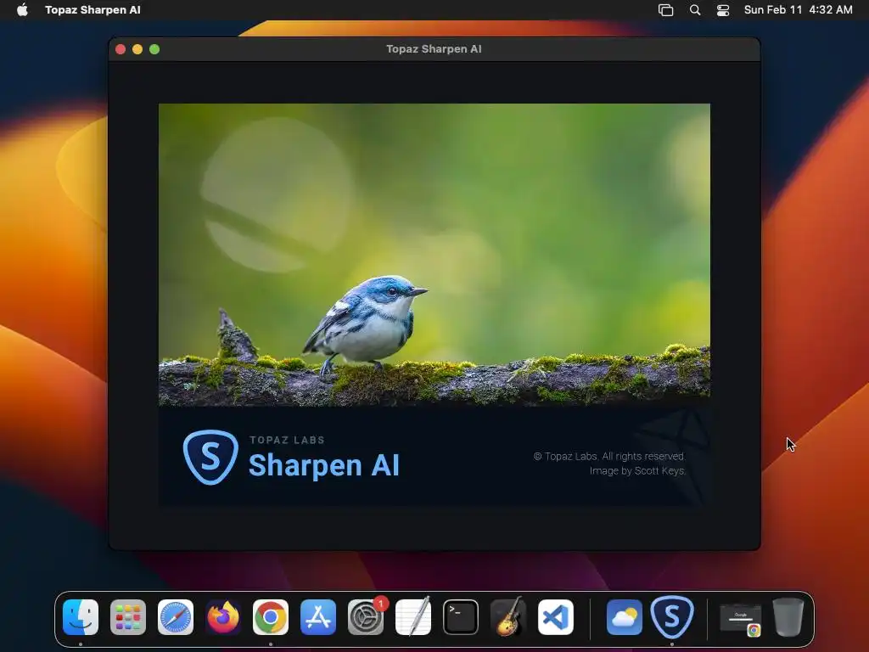Click Topaz Sharpen AI dock icon
The width and height of the screenshot is (869, 652).
672,617
